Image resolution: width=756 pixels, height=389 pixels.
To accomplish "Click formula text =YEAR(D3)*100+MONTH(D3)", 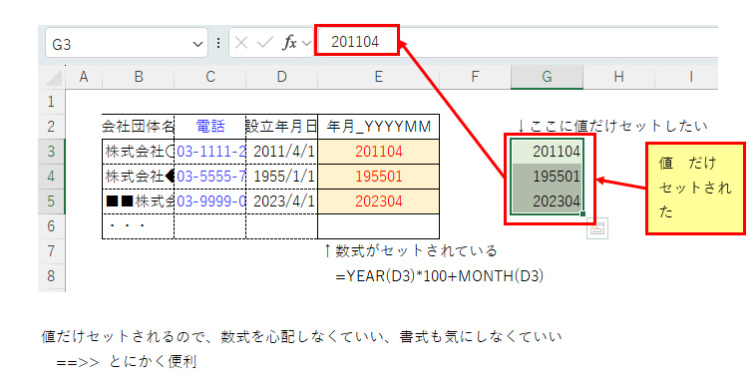I will [x=440, y=275].
